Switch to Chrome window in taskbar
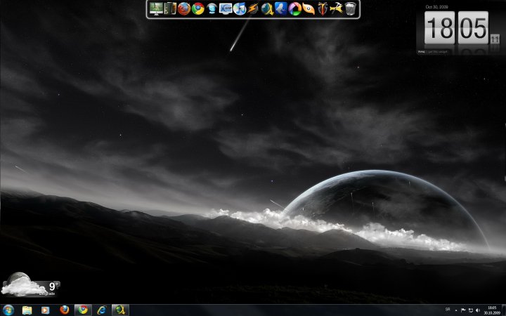Viewport: 506px width, 316px height. click(83, 310)
